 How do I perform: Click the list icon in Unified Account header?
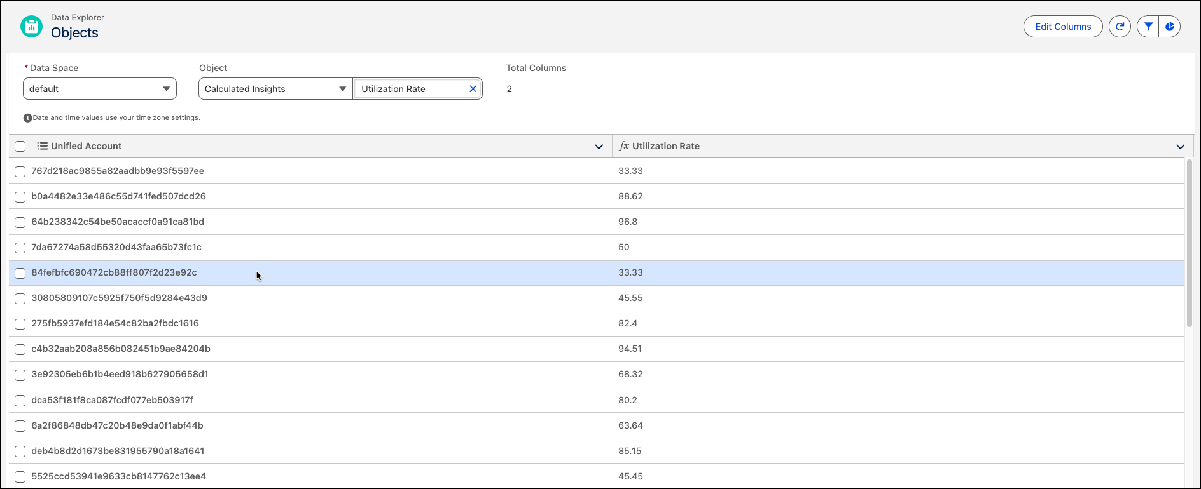(x=42, y=146)
